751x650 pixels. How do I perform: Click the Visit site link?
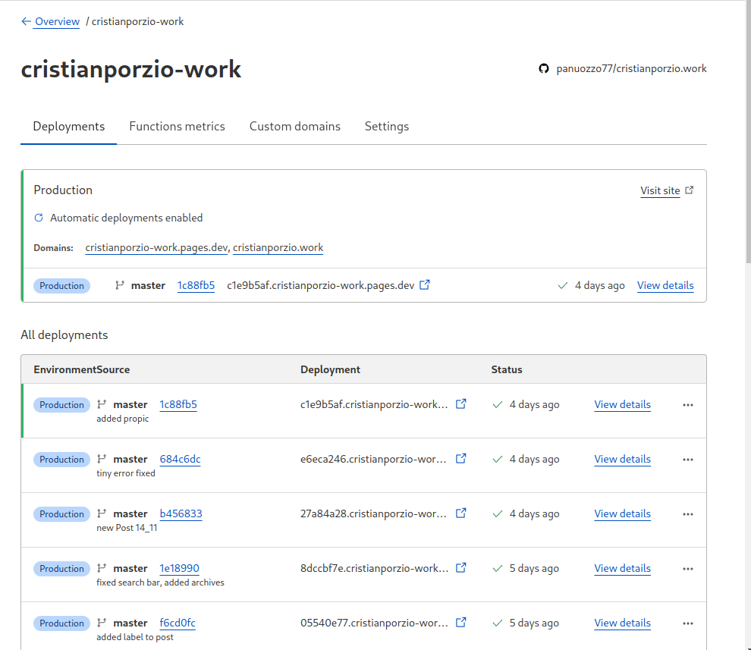660,190
